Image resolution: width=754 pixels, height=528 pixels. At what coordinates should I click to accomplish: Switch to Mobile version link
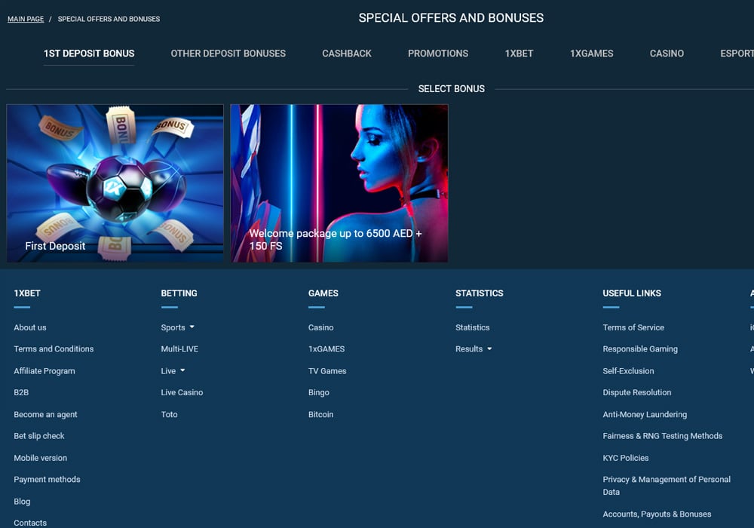point(41,458)
